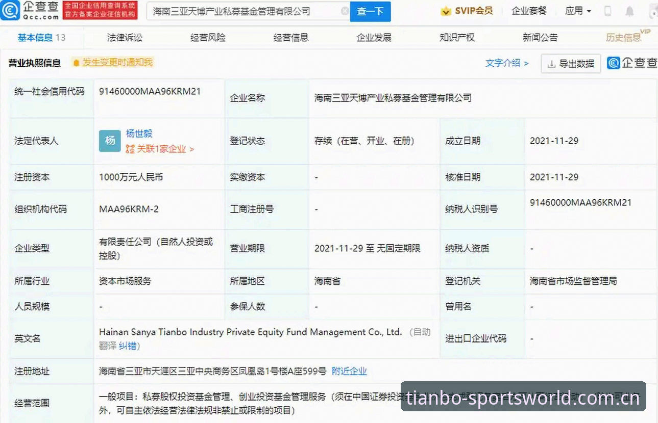Viewport: 658px width, 423px height.
Task: Open legal representative 杨世毅 profile
Action: coord(139,134)
